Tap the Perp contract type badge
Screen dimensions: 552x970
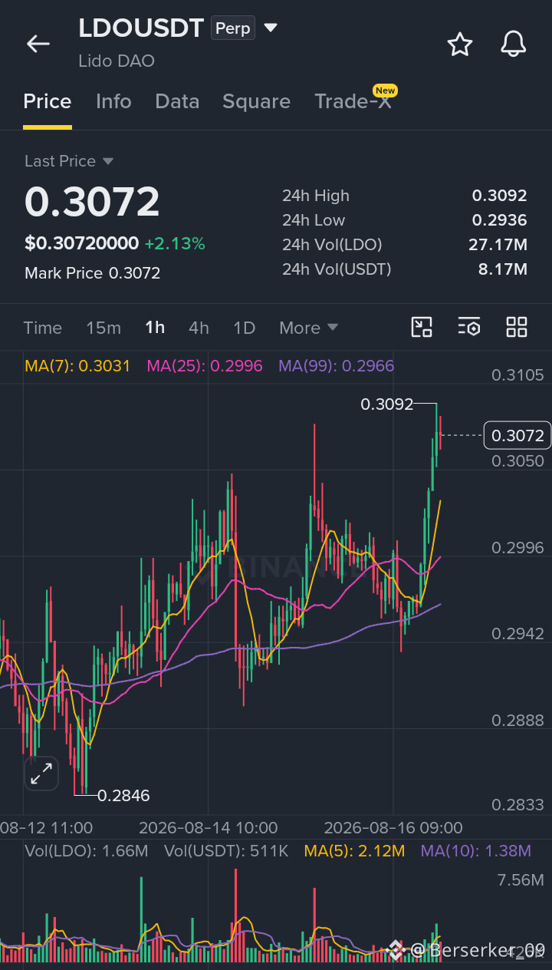pos(233,28)
